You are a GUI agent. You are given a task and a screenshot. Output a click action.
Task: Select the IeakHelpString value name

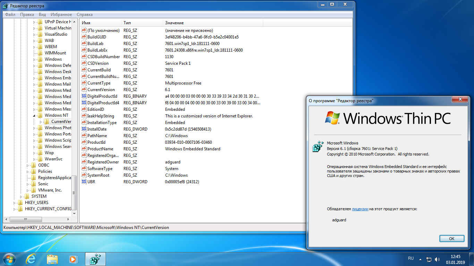click(101, 116)
